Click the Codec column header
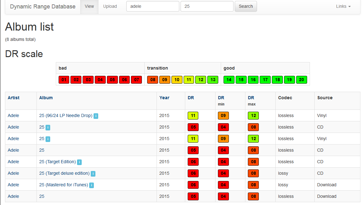362x205 pixels. [285, 98]
